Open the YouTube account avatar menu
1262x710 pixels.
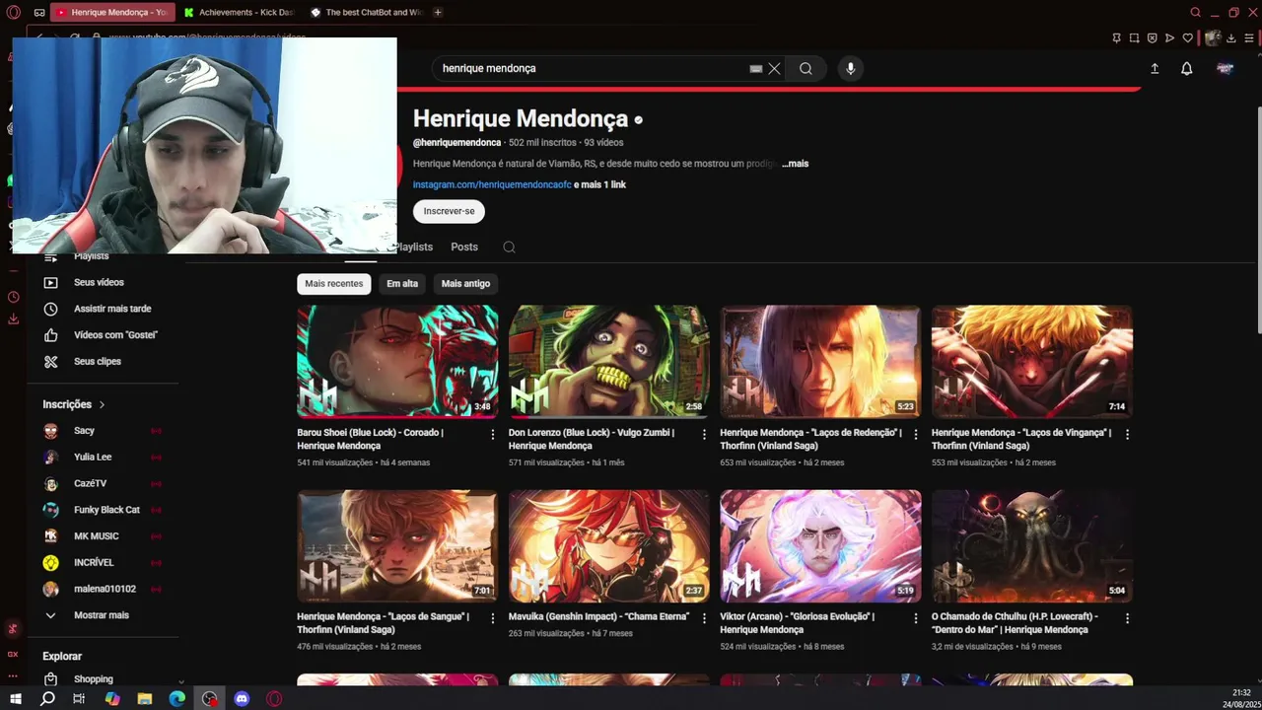tap(1225, 68)
